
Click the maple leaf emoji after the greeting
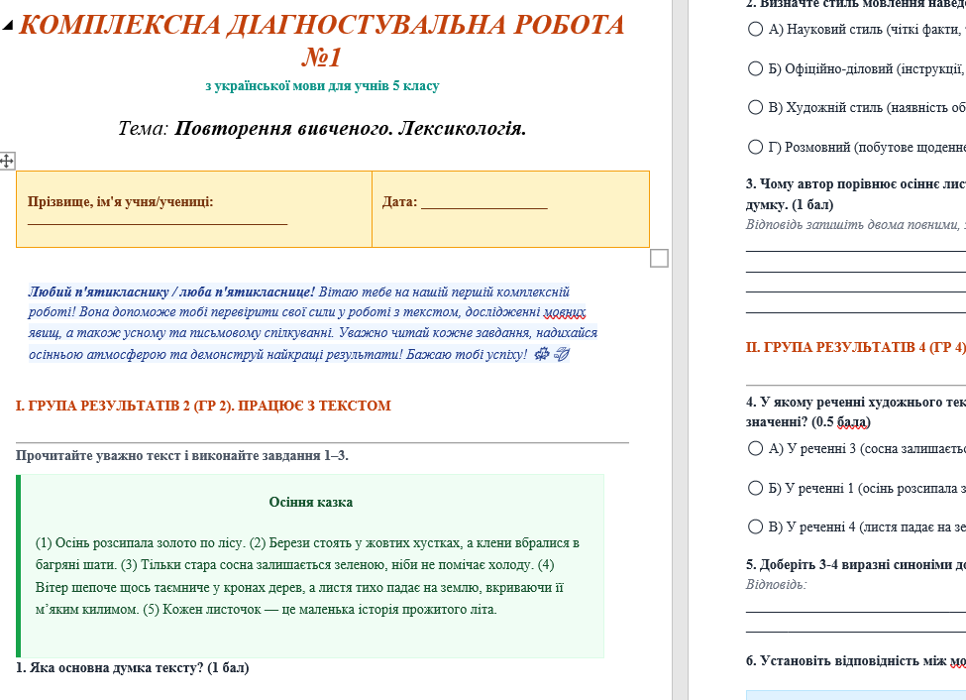click(541, 354)
